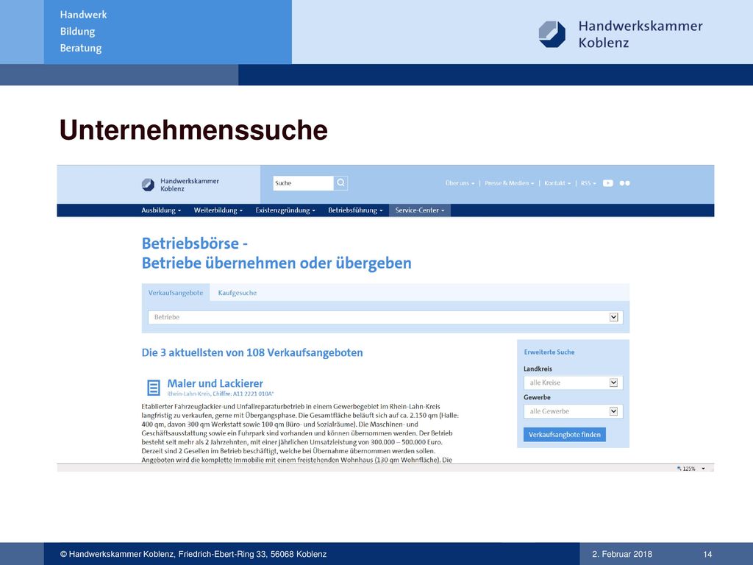Click the Gewerbe label

(x=537, y=397)
